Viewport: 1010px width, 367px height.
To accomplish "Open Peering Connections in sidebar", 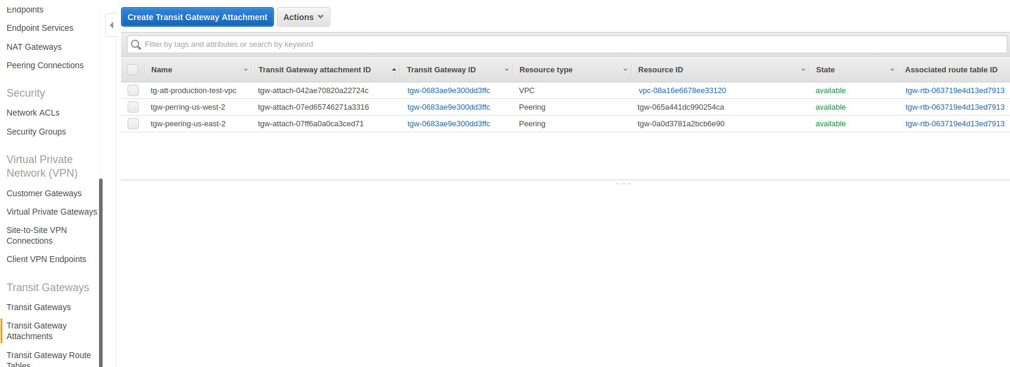I will 45,65.
